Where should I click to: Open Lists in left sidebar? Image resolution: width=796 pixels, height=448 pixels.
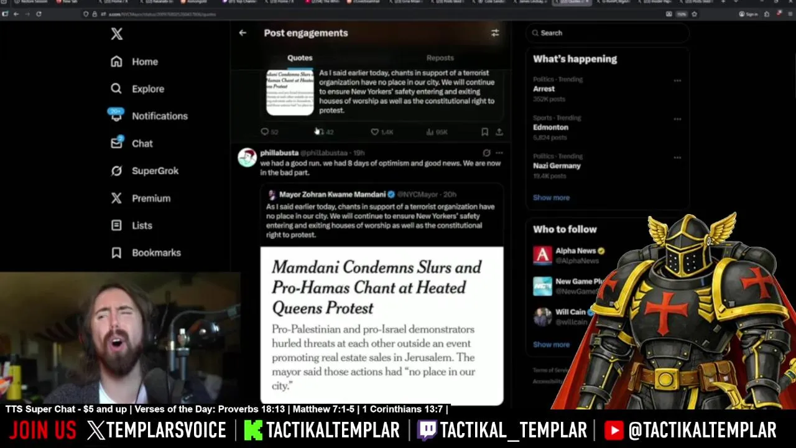click(131, 225)
